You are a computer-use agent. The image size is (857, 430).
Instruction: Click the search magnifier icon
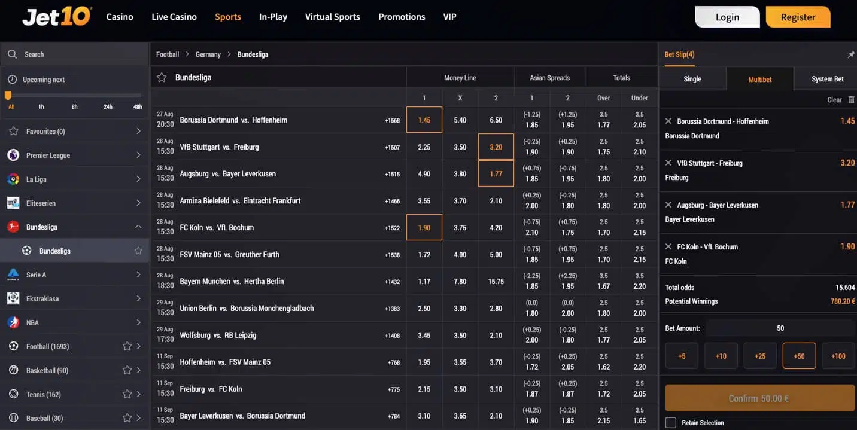point(12,54)
